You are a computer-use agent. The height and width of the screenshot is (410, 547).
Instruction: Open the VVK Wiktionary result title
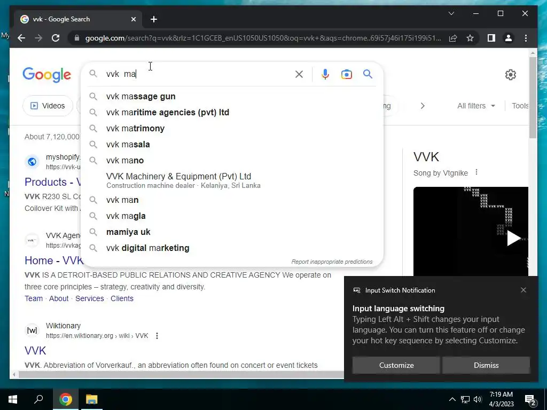[x=35, y=351]
